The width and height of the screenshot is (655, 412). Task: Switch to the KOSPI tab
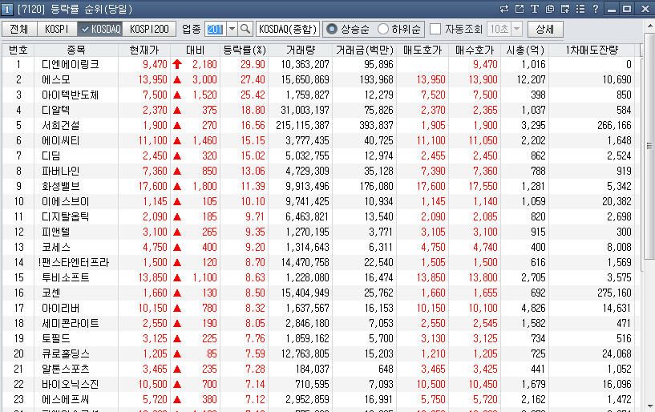point(56,29)
